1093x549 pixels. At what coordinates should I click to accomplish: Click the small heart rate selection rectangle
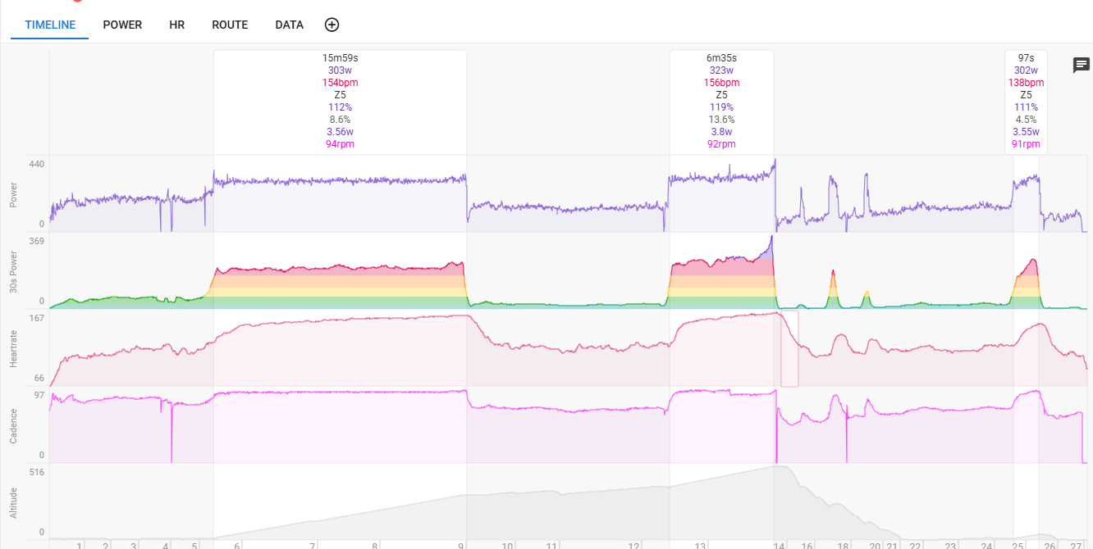click(x=789, y=348)
